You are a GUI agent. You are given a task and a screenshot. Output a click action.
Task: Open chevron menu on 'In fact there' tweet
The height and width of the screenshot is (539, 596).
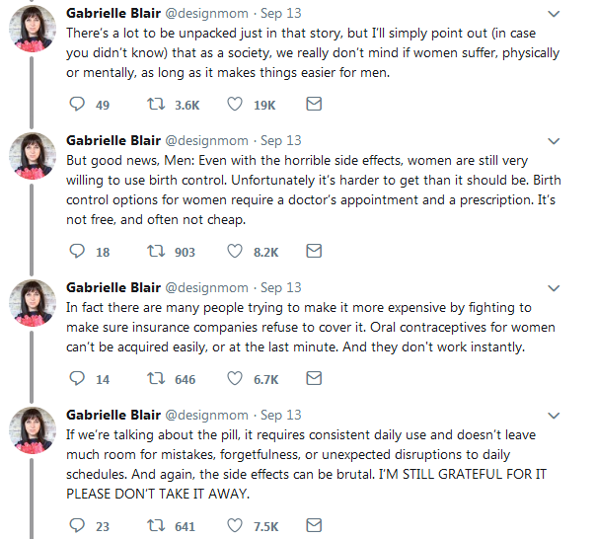578,288
